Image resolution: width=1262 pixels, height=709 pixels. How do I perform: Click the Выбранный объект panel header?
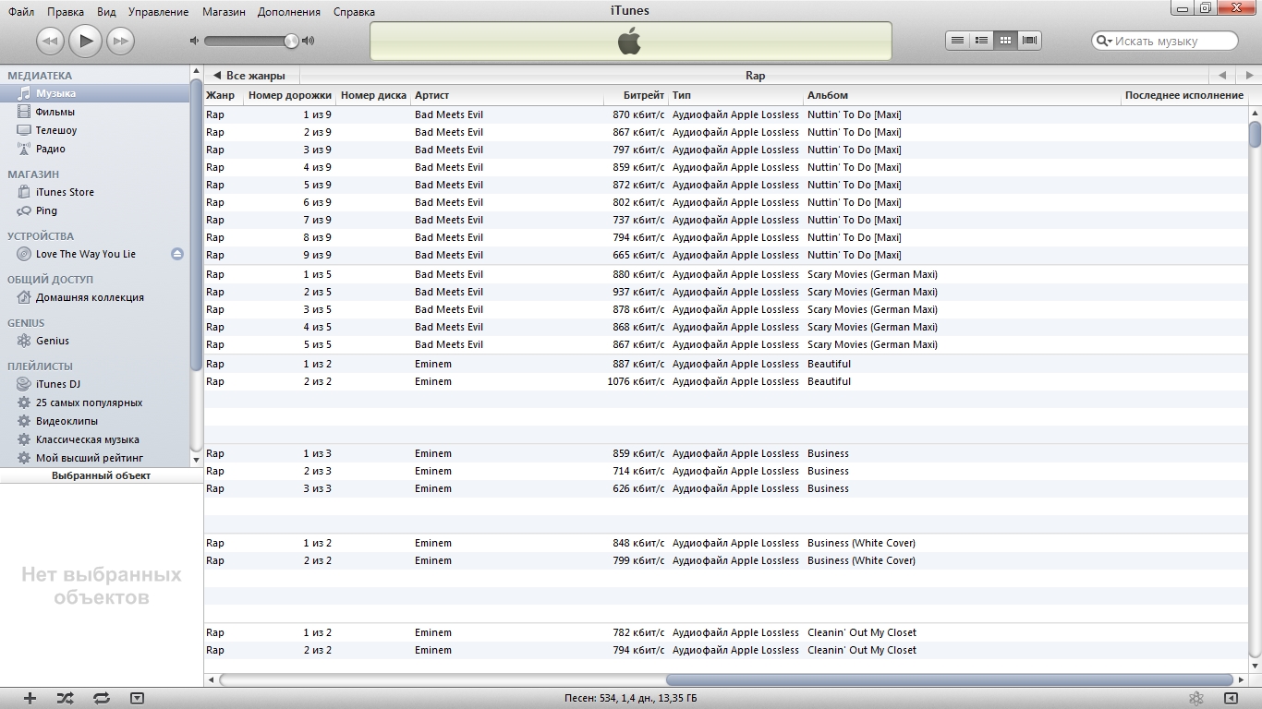[x=101, y=475]
